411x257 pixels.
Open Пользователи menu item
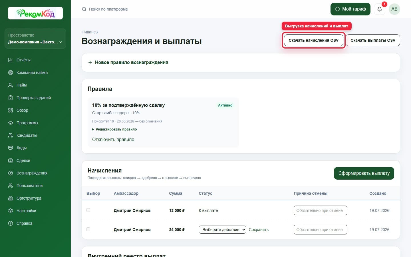(x=35, y=186)
